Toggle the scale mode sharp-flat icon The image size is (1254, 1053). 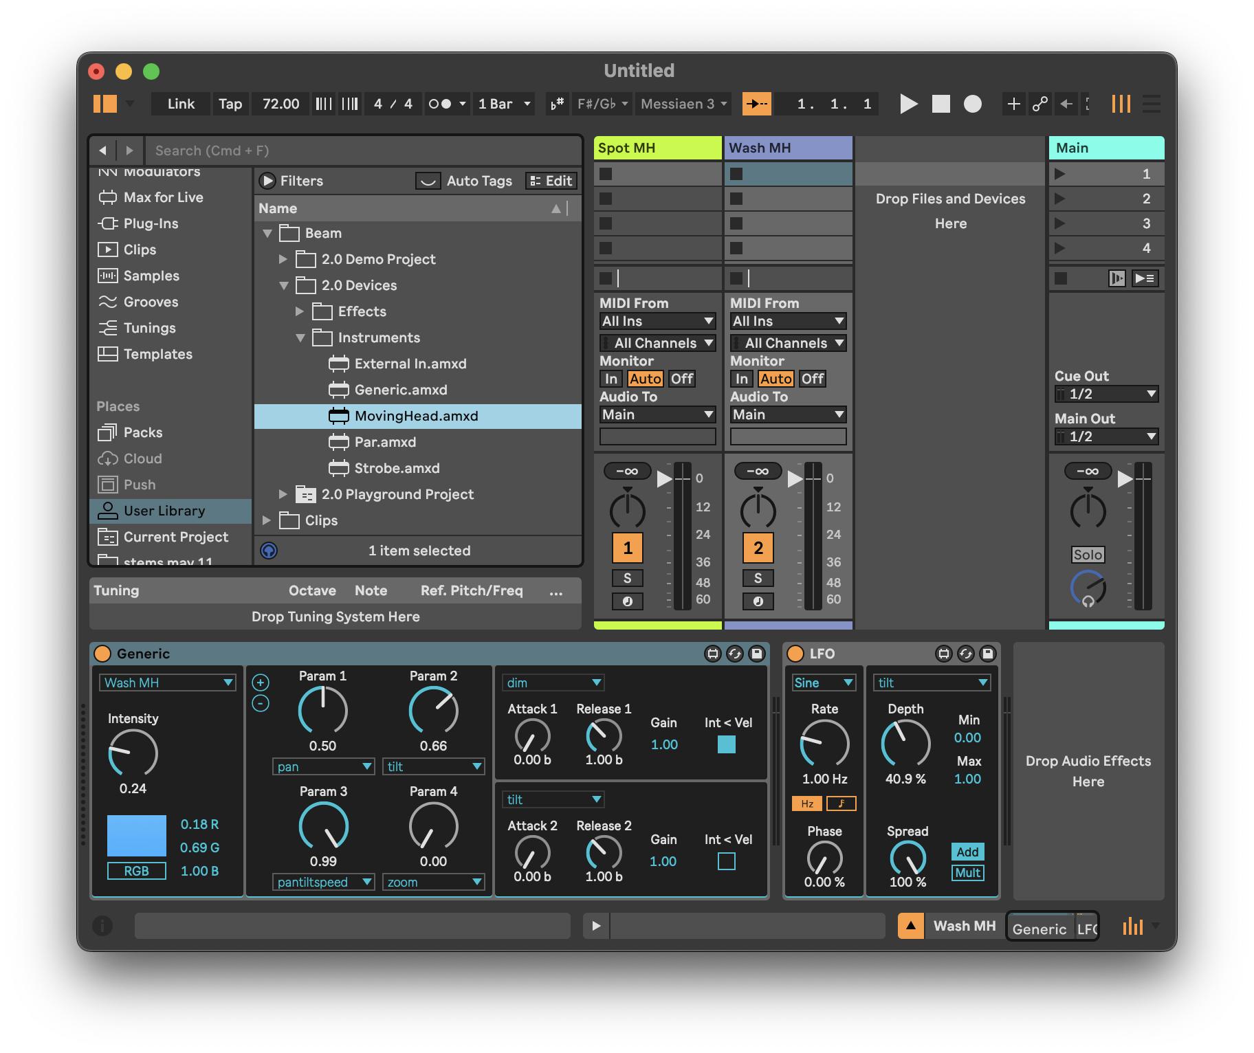pyautogui.click(x=556, y=104)
